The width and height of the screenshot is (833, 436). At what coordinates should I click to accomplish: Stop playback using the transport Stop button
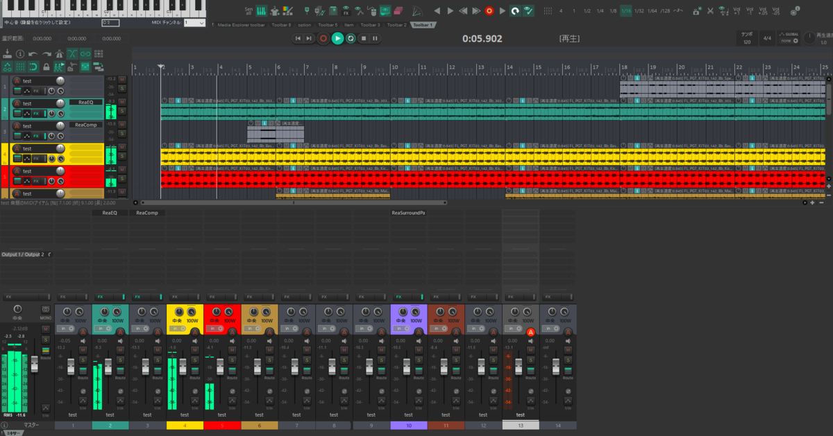coord(363,38)
